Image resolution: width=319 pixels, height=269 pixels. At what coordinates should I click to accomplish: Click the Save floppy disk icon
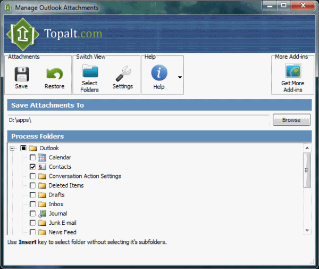22,74
